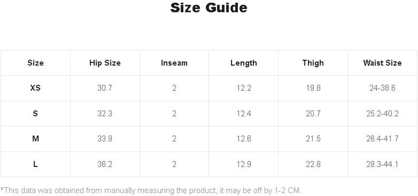Select the Size column header
This screenshot has width=418, height=196.
point(35,63)
